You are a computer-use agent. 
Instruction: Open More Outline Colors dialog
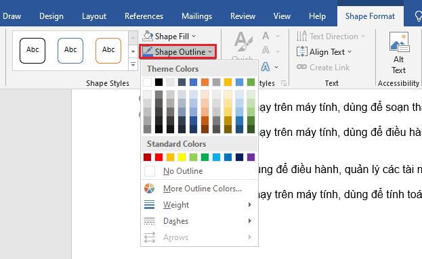(199, 189)
